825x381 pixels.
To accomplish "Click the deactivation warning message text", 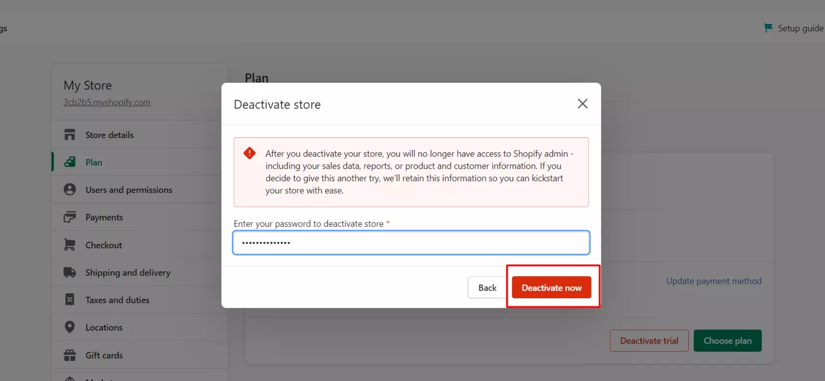I will (419, 172).
